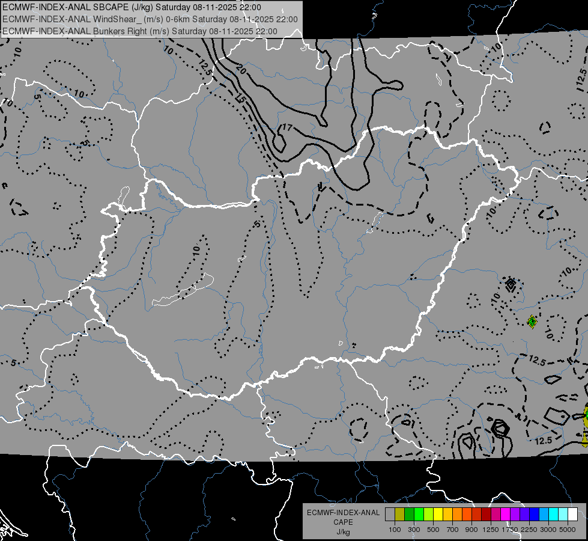
Task: Click the 20 contour label on the map
Action: click(x=241, y=69)
